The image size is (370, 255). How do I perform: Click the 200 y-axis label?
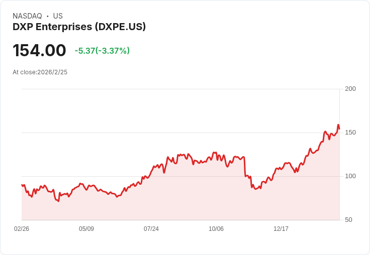(350, 89)
